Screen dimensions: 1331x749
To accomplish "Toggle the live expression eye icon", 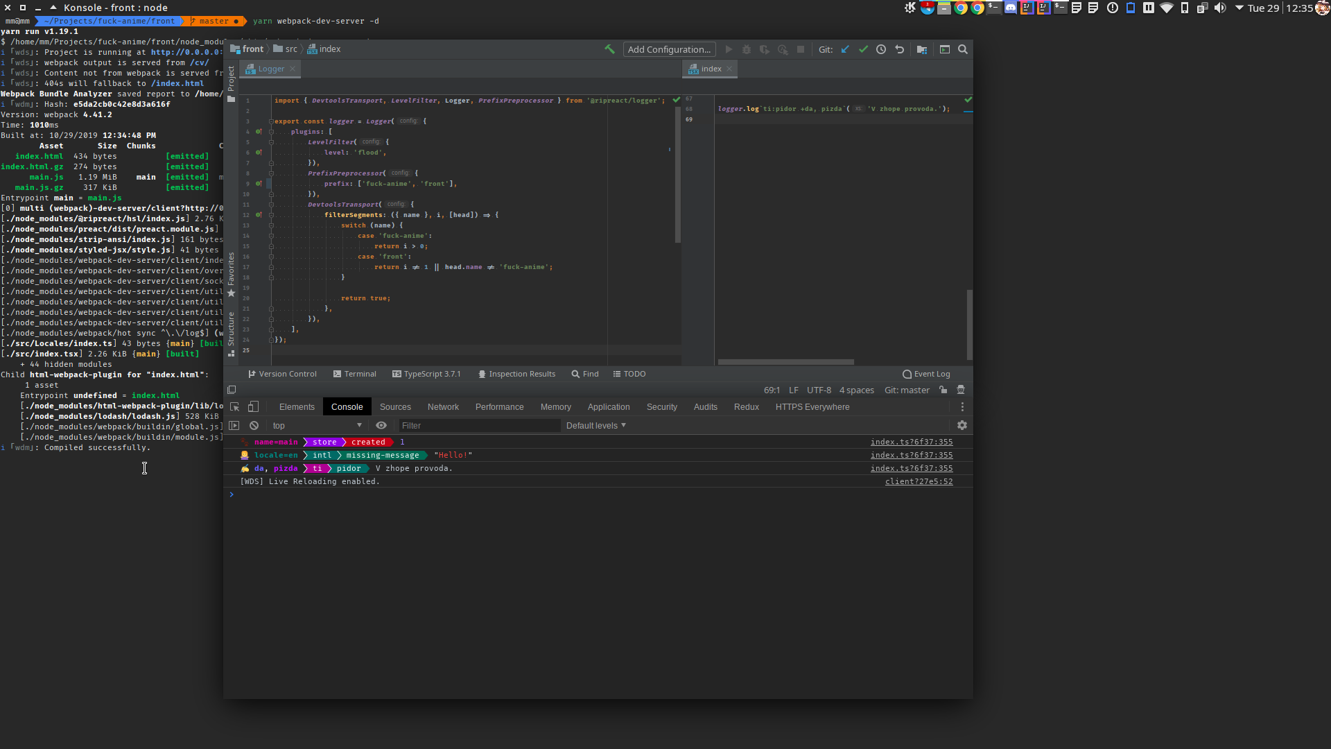I will pos(381,426).
